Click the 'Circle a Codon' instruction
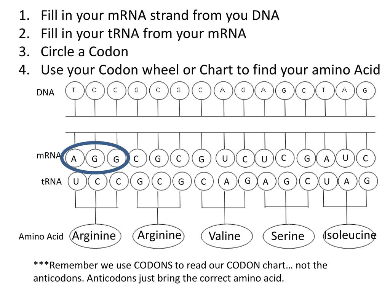Screen dimensions: 390x292 coord(84,52)
